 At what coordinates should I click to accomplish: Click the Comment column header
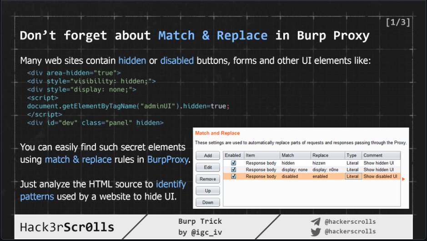click(x=381, y=155)
